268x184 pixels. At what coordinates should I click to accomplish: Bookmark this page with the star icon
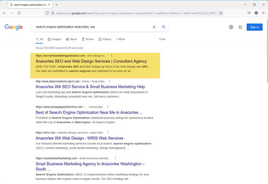click(221, 13)
